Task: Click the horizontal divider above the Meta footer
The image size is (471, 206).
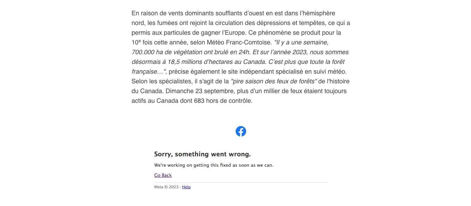Action: tap(241, 182)
